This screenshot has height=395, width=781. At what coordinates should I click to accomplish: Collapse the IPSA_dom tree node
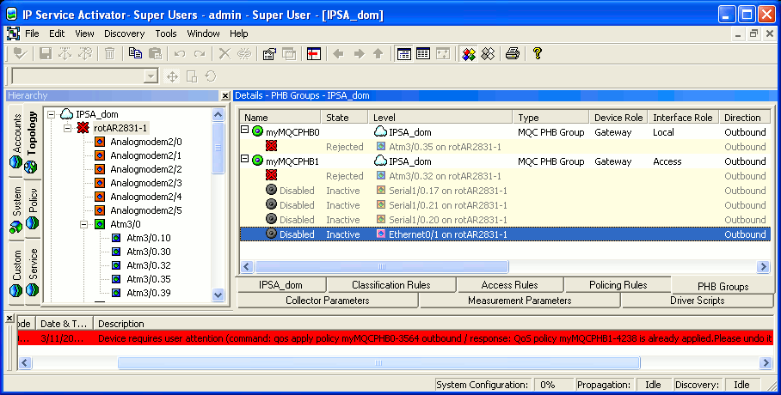(52, 114)
